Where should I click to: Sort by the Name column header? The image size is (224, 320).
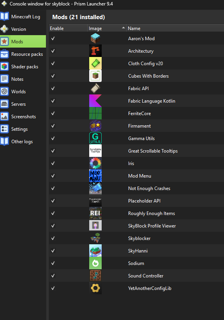coord(175,28)
